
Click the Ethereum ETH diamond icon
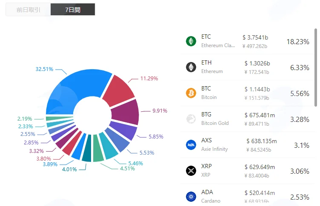(x=191, y=67)
